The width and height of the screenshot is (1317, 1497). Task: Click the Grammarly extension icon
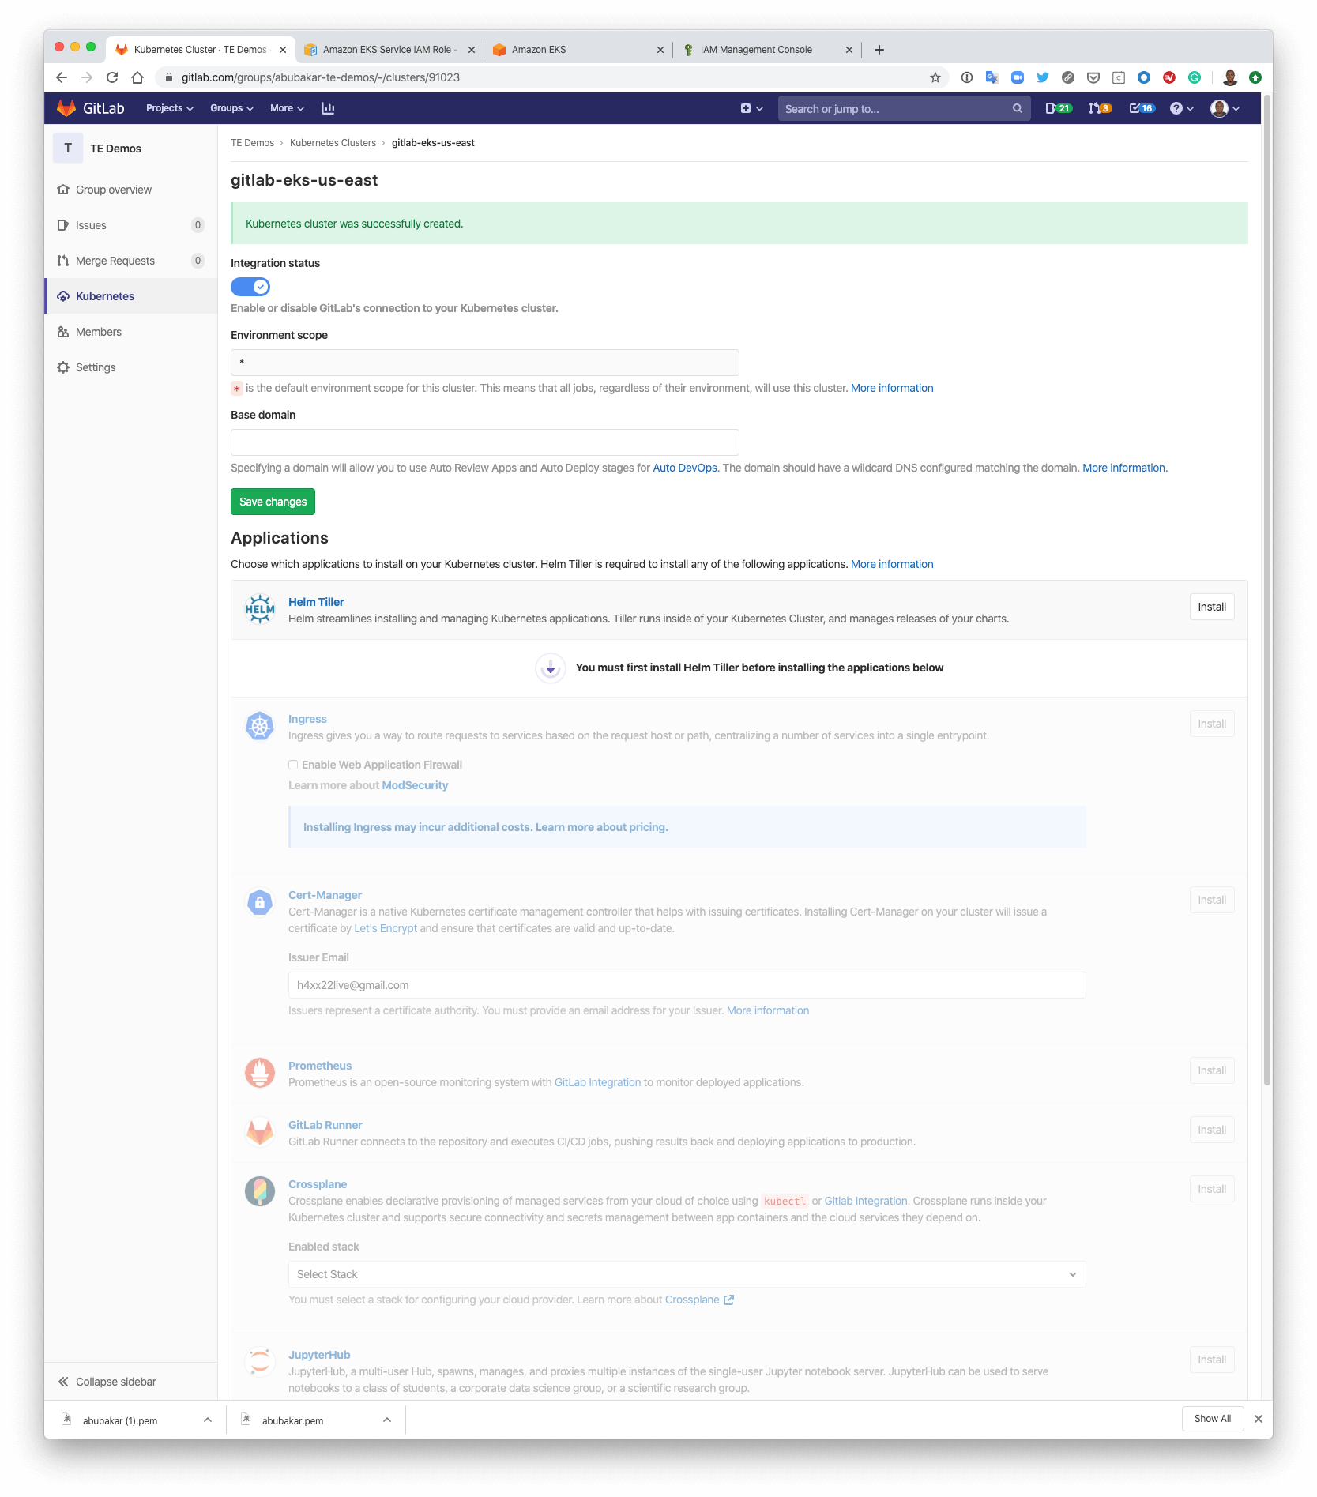(x=1195, y=77)
